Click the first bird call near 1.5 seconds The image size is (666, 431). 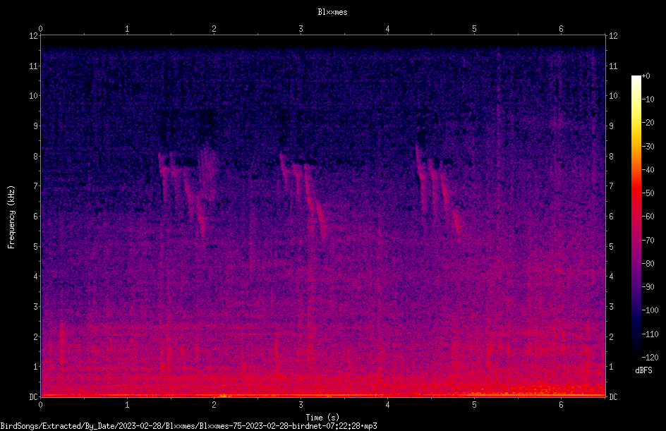(x=187, y=189)
